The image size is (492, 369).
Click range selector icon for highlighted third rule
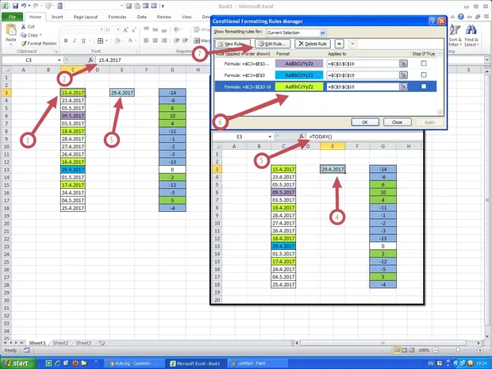click(403, 87)
